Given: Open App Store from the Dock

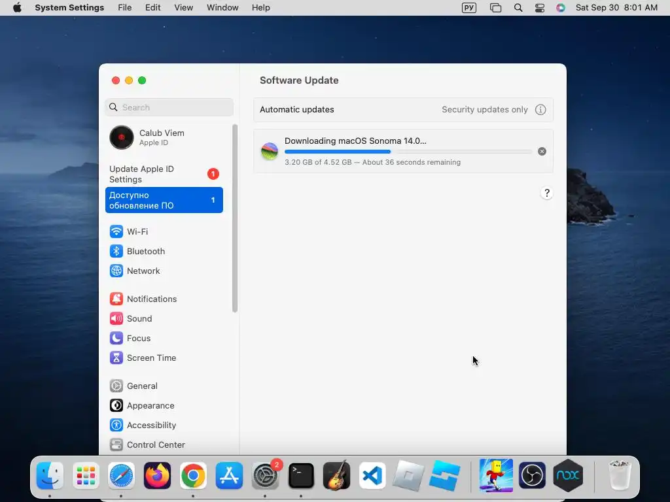Looking at the screenshot, I should [229, 475].
